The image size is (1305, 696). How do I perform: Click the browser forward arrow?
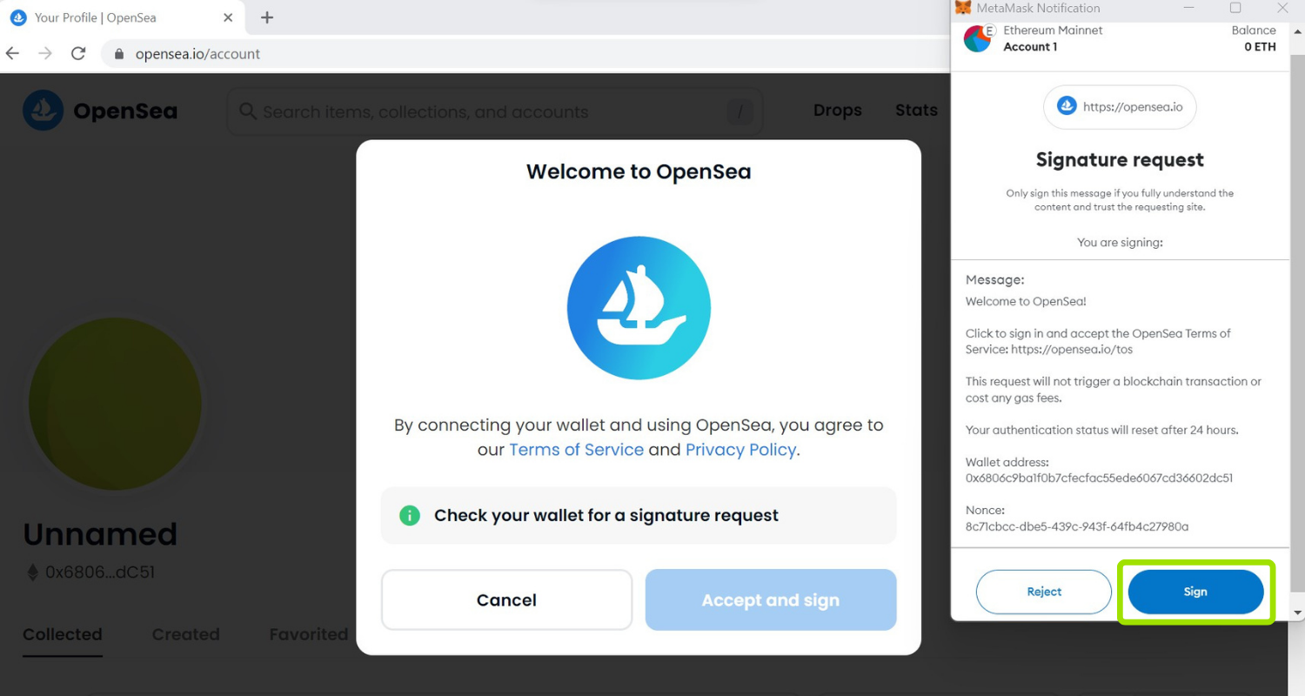pyautogui.click(x=45, y=53)
